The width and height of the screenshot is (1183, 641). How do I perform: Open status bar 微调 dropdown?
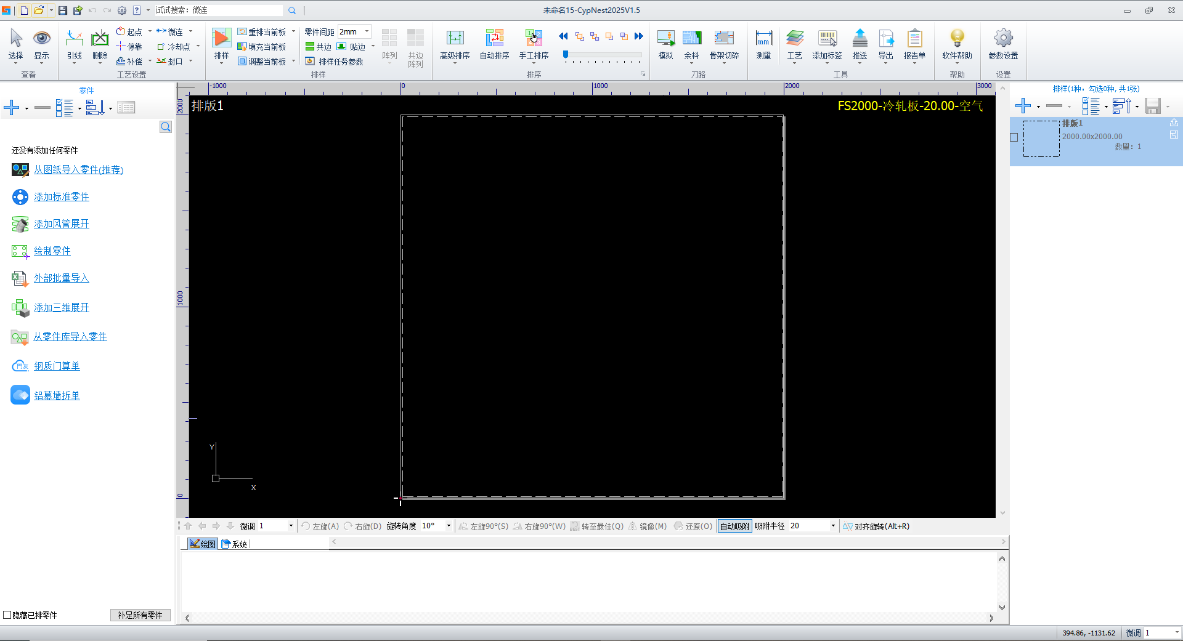click(x=1176, y=632)
